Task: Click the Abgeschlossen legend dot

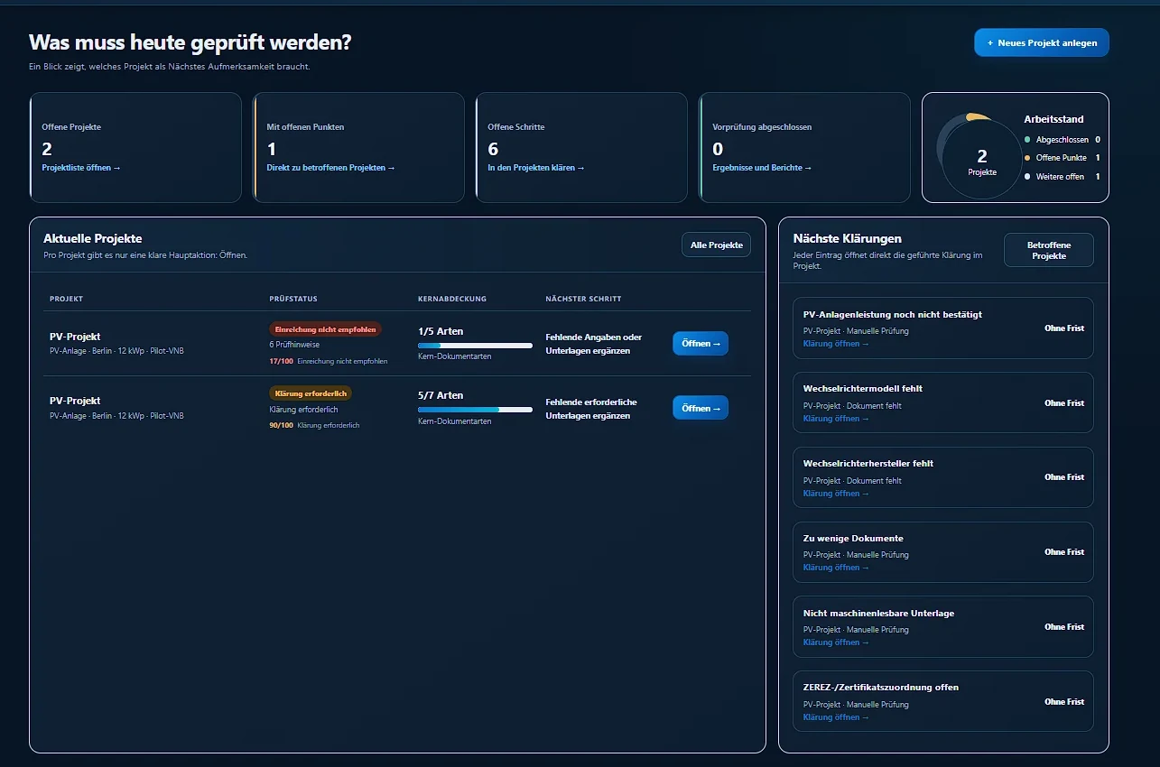Action: click(x=1027, y=140)
